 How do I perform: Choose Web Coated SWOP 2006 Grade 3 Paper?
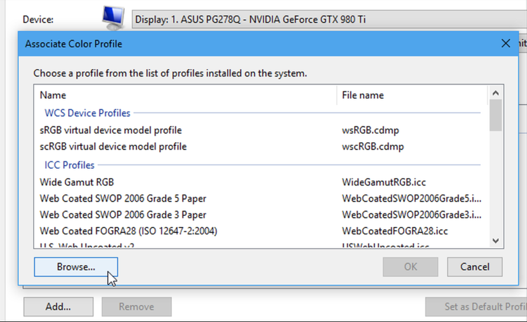pyautogui.click(x=123, y=215)
